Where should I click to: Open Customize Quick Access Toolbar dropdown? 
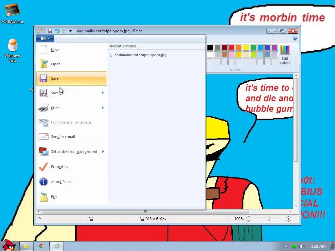(x=70, y=31)
